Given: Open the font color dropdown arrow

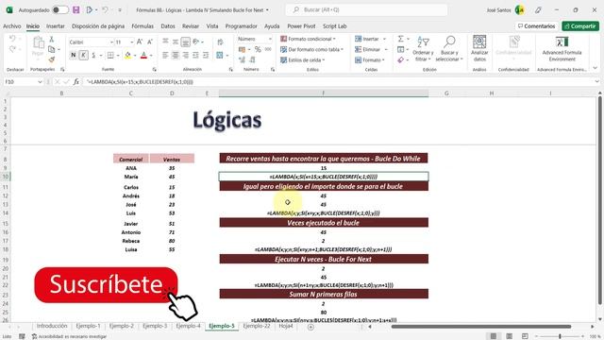Looking at the screenshot, I should tap(151, 56).
